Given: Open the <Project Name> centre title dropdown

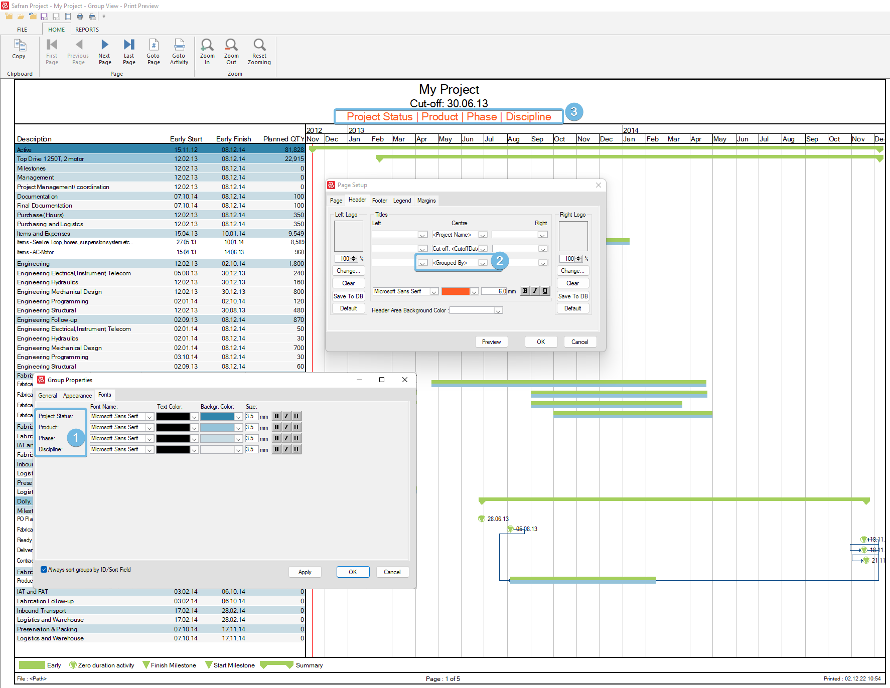Looking at the screenshot, I should 483,235.
